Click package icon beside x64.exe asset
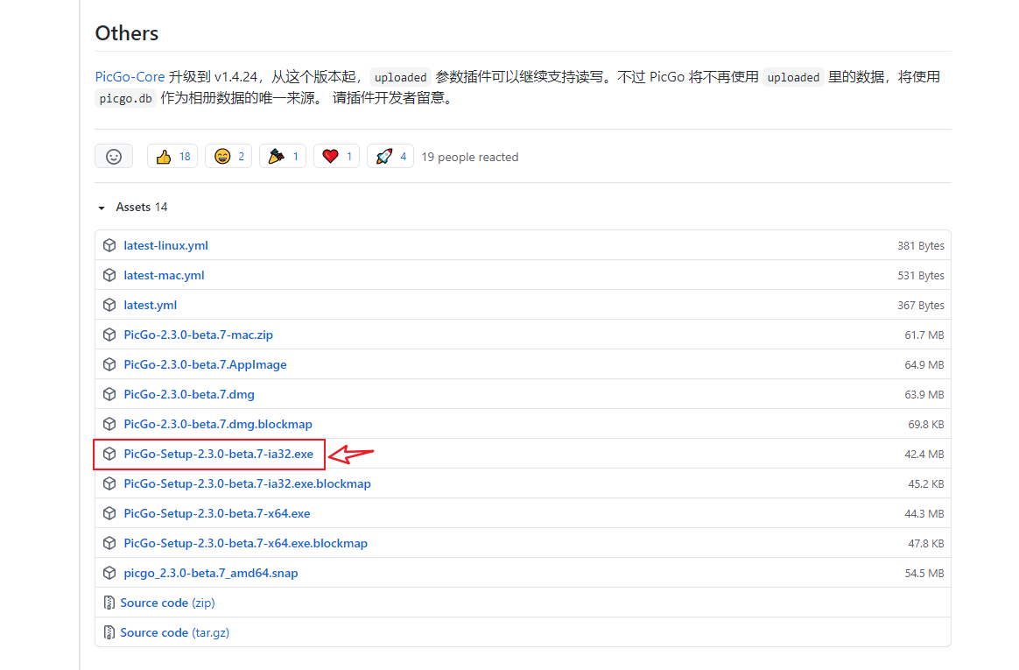 click(109, 513)
